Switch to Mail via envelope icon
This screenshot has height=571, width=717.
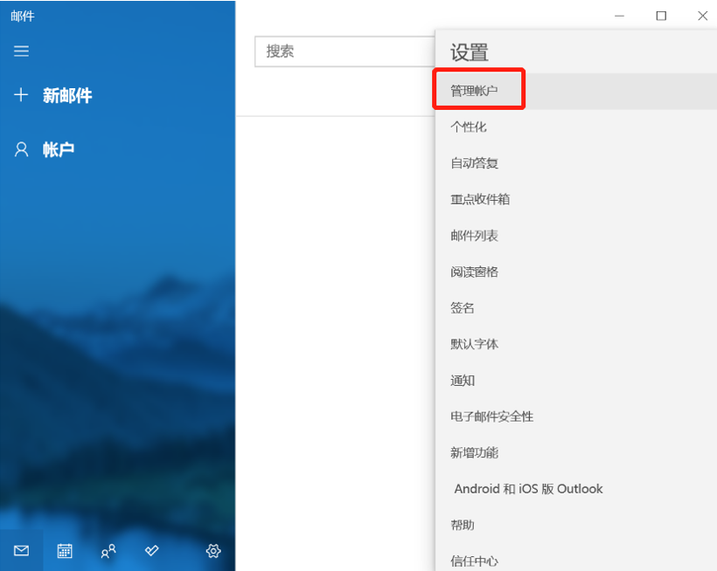(22, 550)
